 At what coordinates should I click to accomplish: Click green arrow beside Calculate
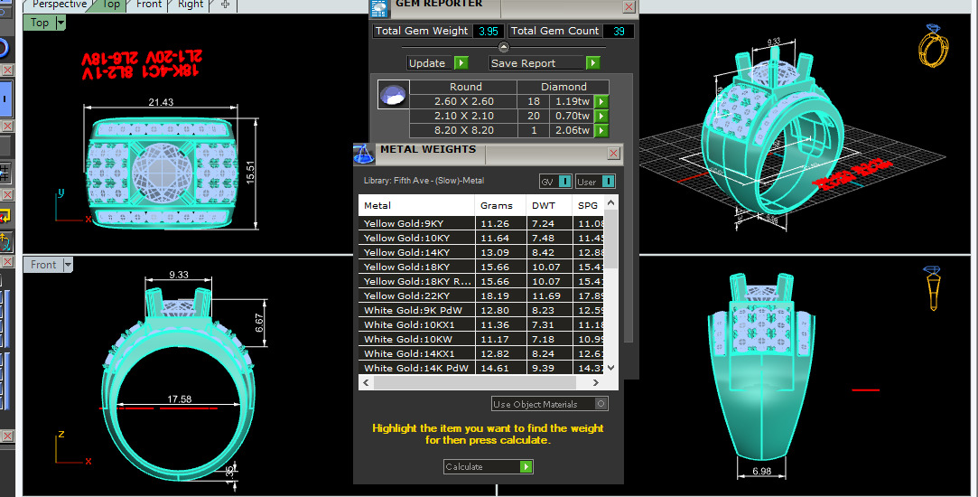[526, 466]
